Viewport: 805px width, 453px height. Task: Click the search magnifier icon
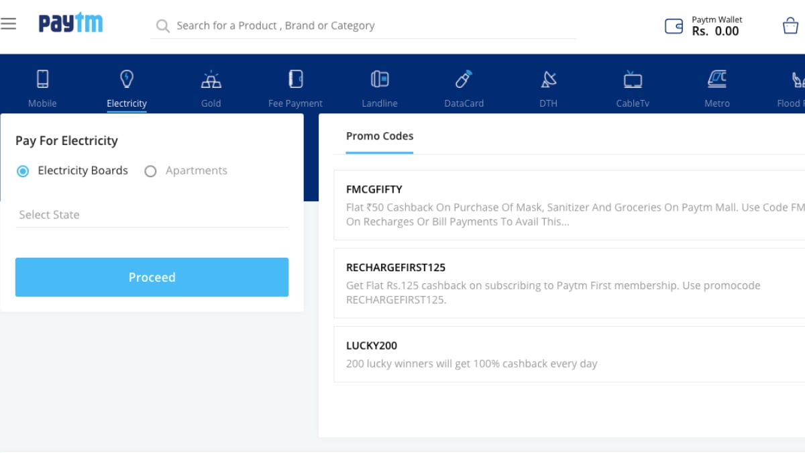point(162,26)
